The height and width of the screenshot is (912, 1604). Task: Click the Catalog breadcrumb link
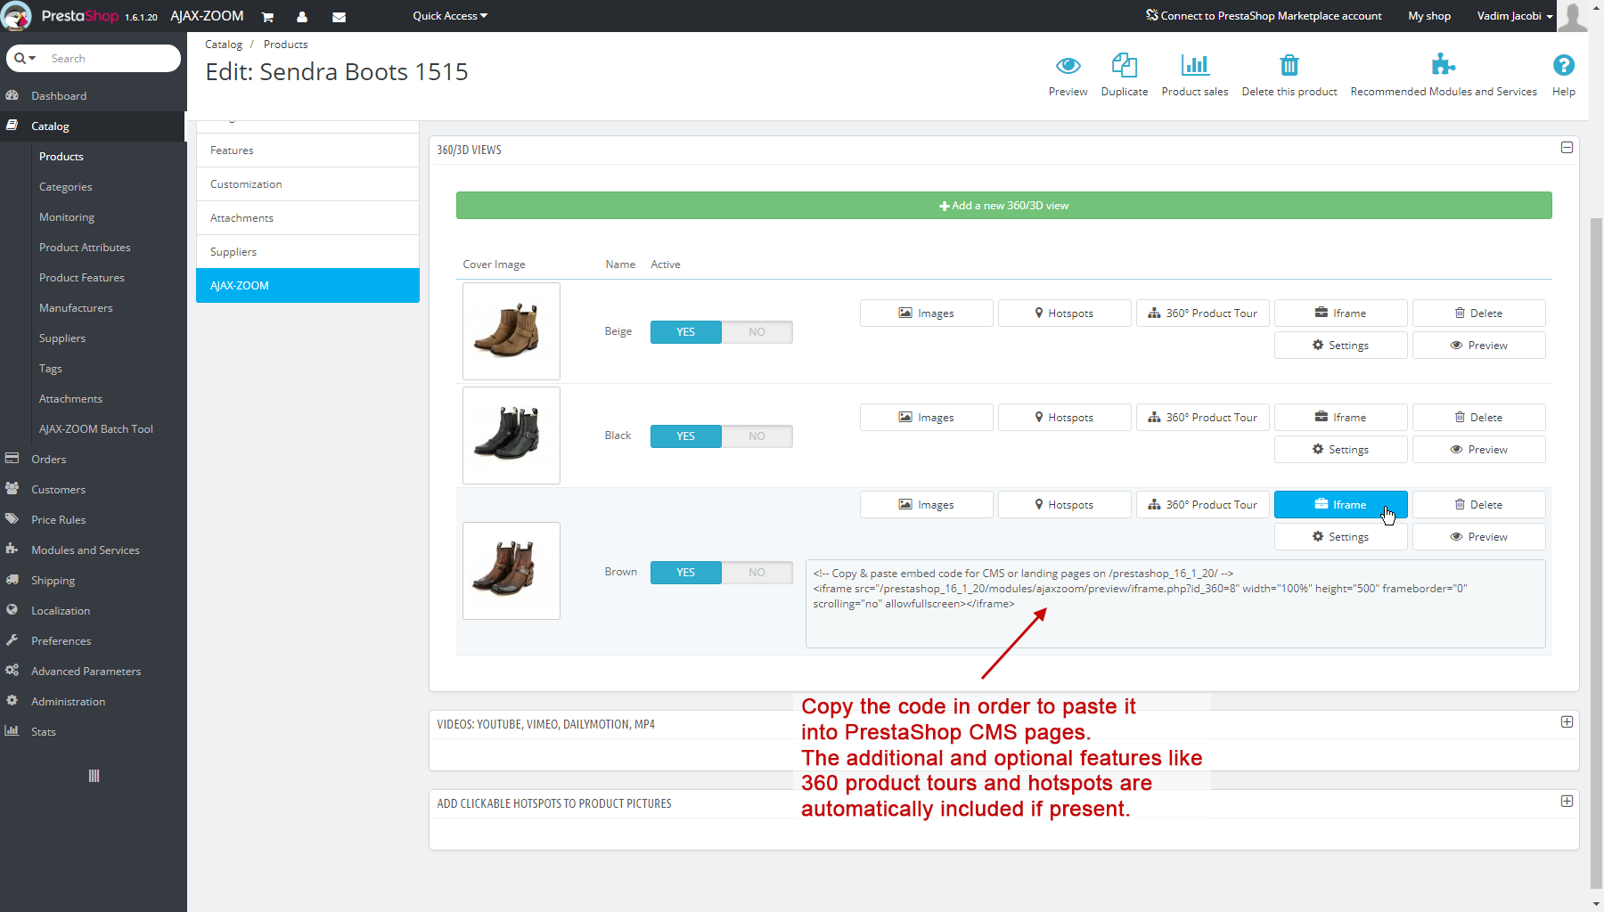click(224, 45)
